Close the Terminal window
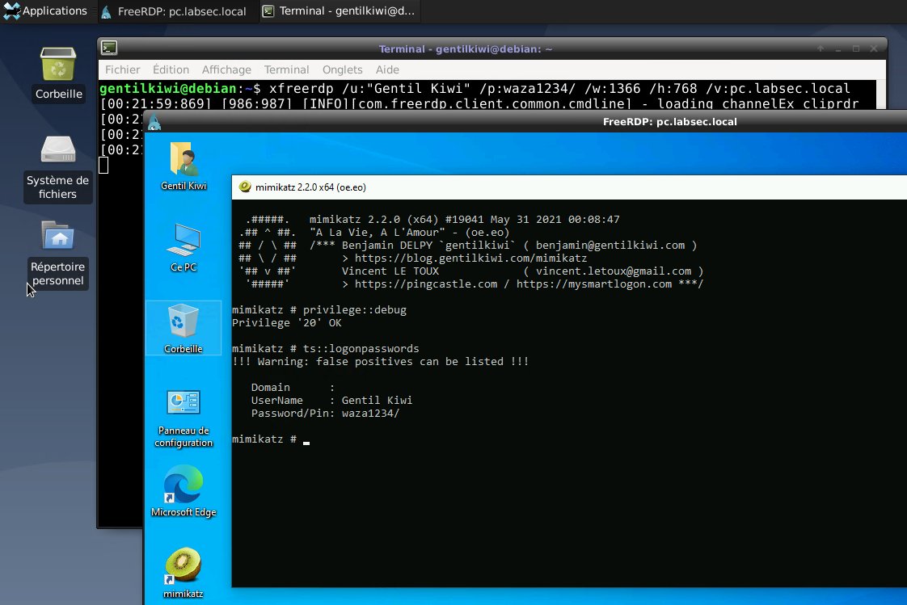 coord(874,48)
